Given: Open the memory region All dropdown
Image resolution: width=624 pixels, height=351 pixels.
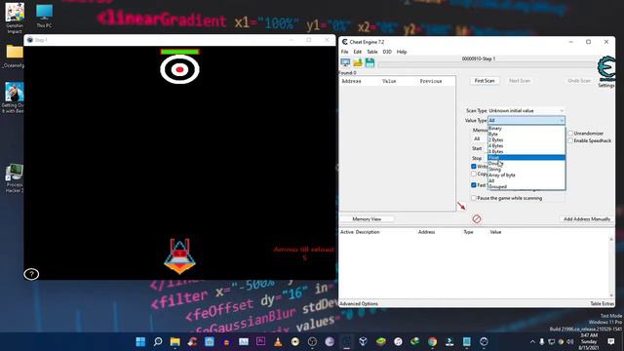Looking at the screenshot, I should coord(479,138).
